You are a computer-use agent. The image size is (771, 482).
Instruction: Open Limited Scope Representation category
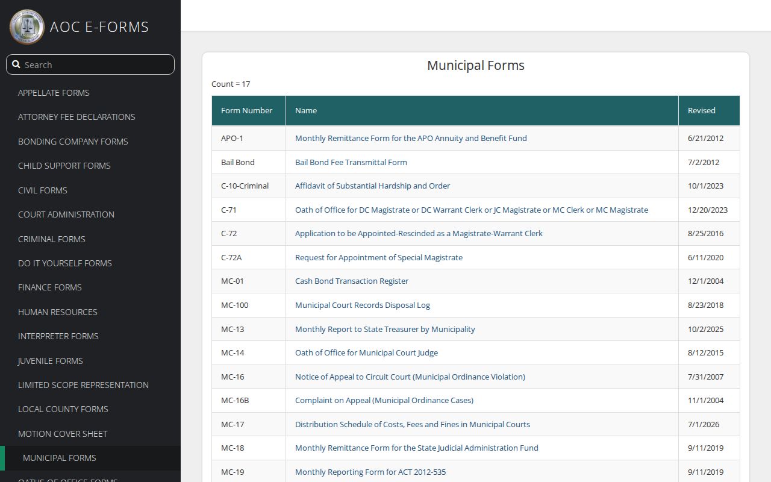pyautogui.click(x=83, y=385)
